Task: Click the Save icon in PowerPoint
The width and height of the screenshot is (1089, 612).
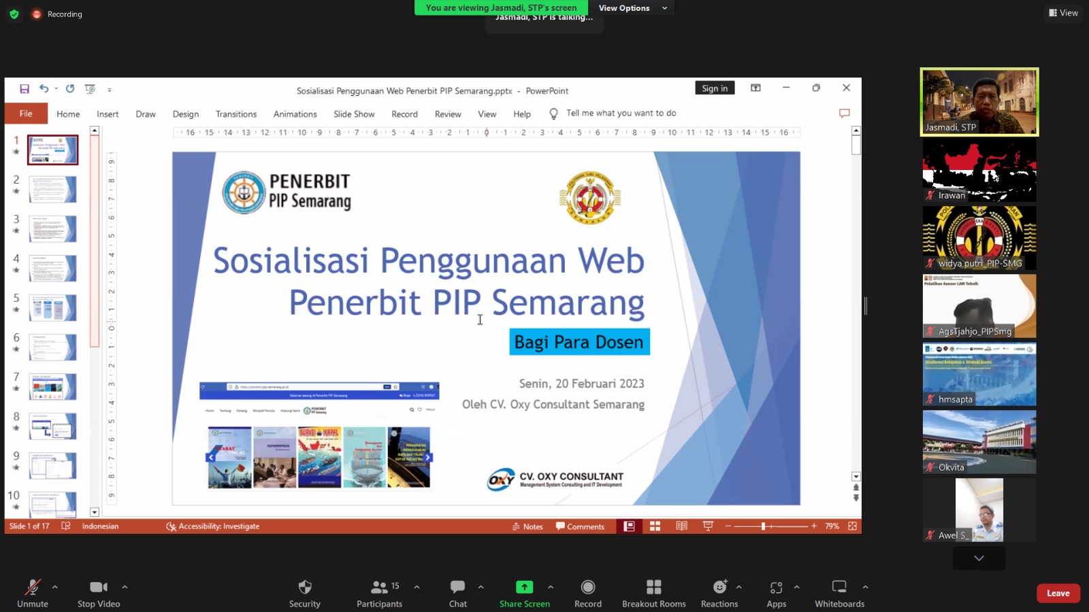Action: pyautogui.click(x=25, y=89)
